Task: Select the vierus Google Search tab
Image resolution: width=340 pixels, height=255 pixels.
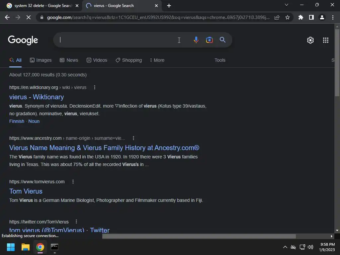Action: (x=122, y=6)
